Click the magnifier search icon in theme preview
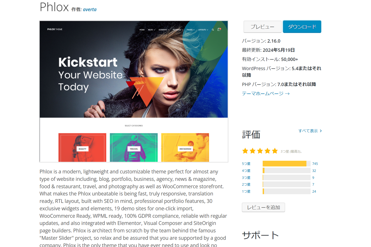 tap(213, 29)
